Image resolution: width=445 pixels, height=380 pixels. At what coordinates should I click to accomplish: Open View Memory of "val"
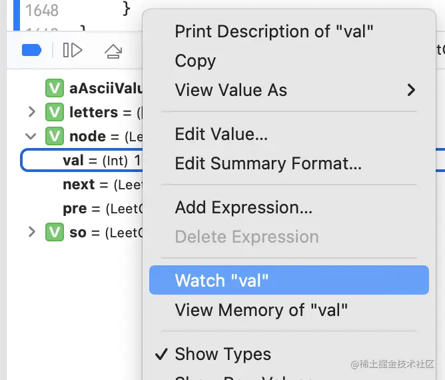(261, 310)
